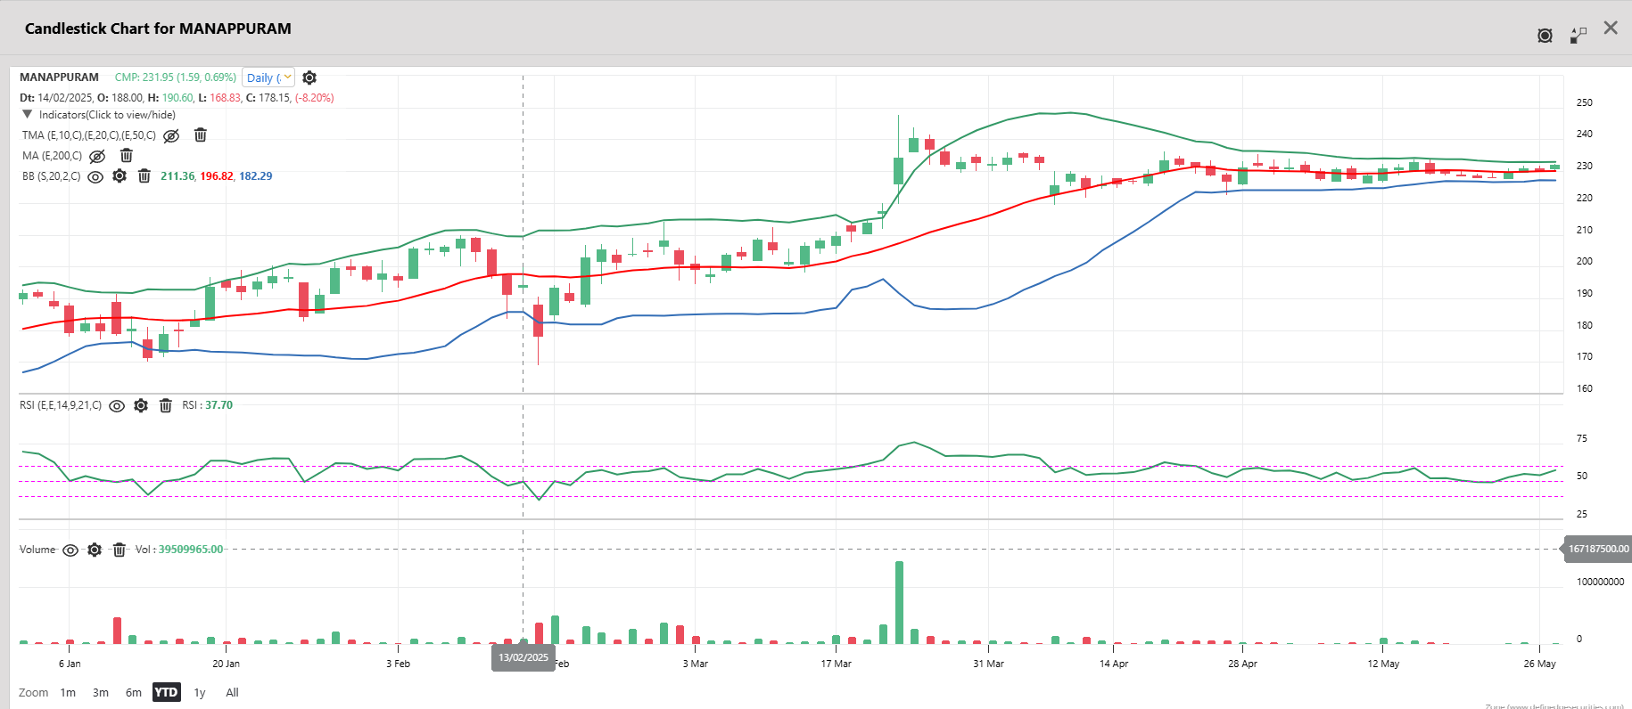Click the tall green volume bar in late March
Image resolution: width=1632 pixels, height=709 pixels.
pyautogui.click(x=899, y=602)
